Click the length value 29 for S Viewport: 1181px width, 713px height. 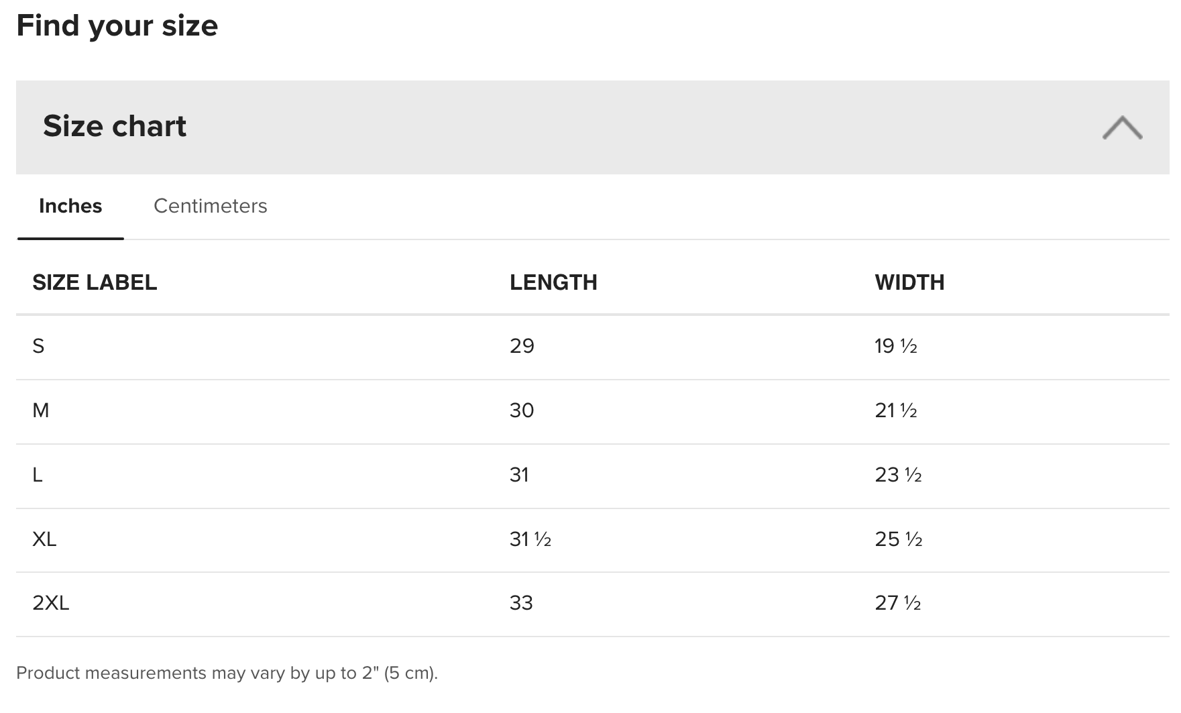click(x=522, y=346)
